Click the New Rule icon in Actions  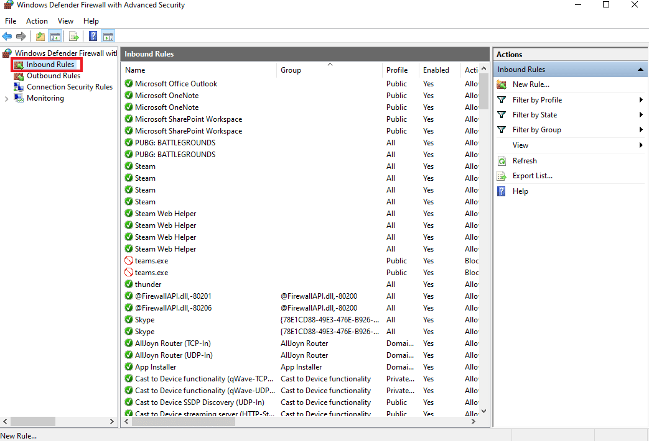point(502,84)
